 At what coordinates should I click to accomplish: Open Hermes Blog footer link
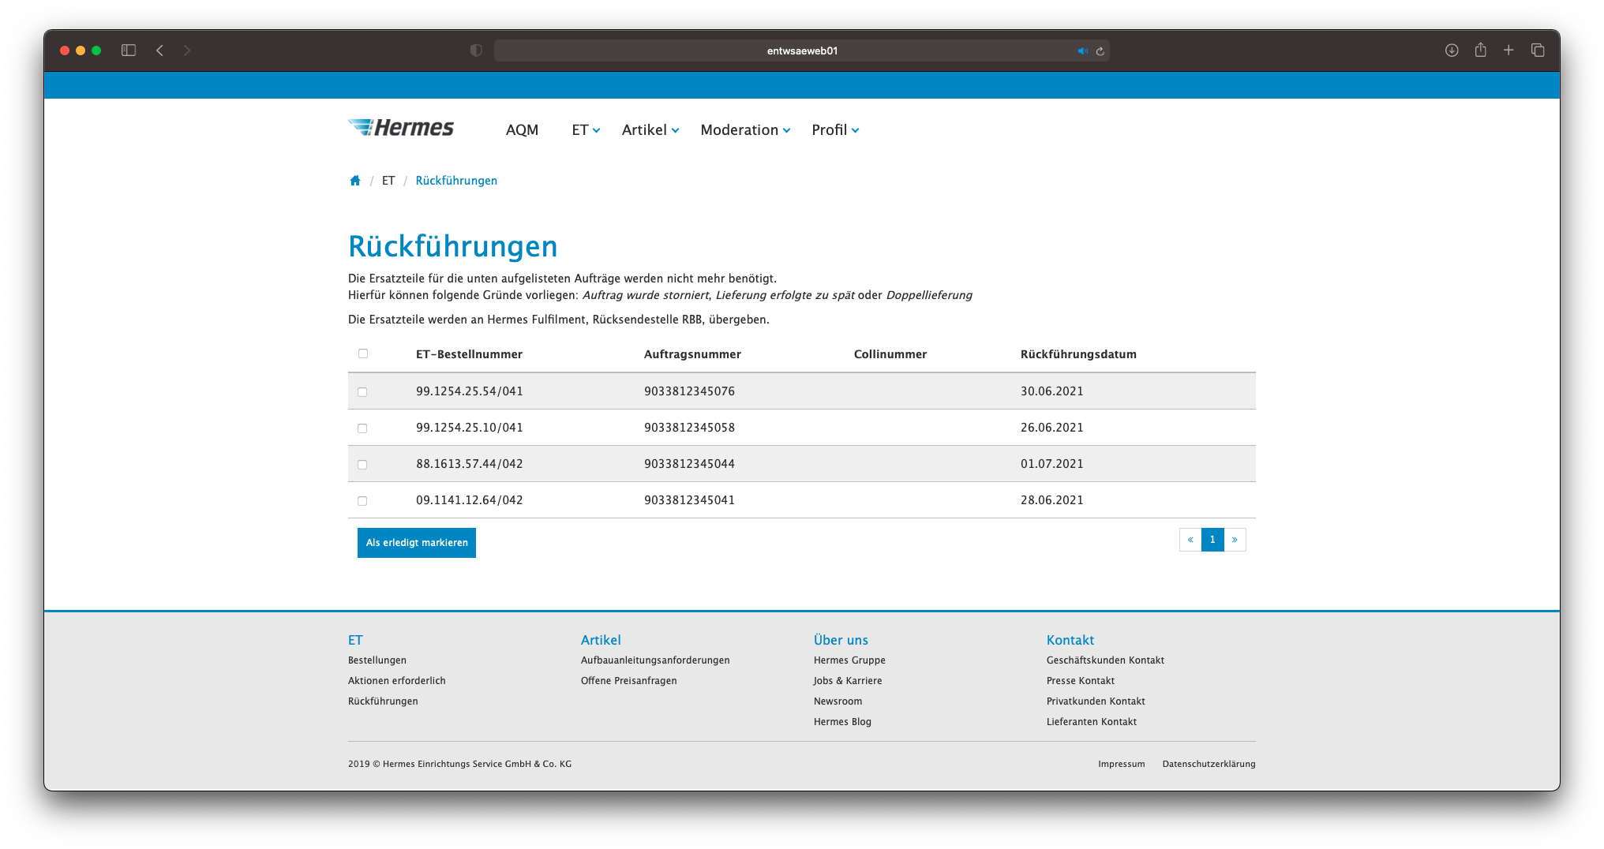(x=842, y=722)
